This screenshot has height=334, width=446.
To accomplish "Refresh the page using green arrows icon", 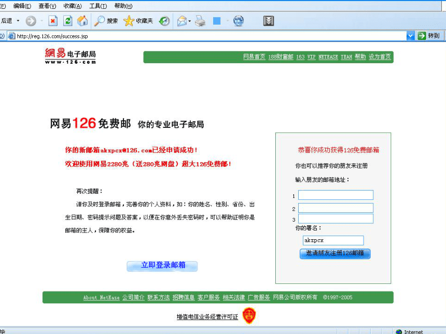I will tap(68, 21).
